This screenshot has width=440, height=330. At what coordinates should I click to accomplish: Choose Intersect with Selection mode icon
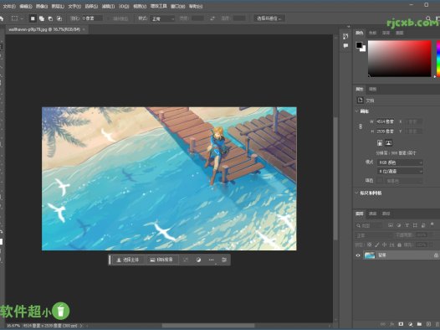[x=59, y=18]
